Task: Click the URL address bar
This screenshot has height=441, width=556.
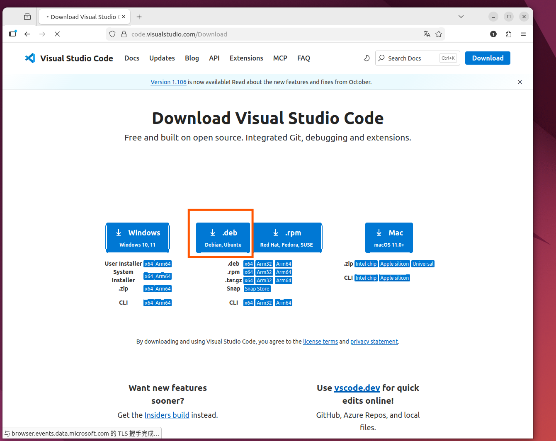Action: [x=274, y=34]
